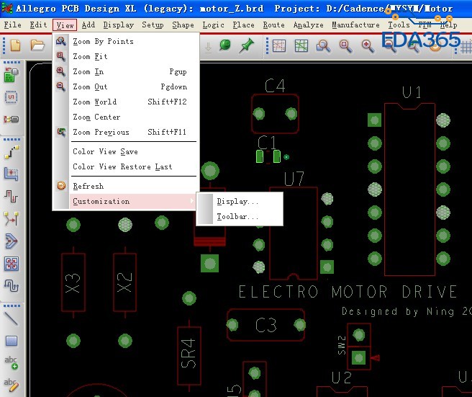
Task: Click the green pushpin icon in toolbar
Action: [246, 46]
